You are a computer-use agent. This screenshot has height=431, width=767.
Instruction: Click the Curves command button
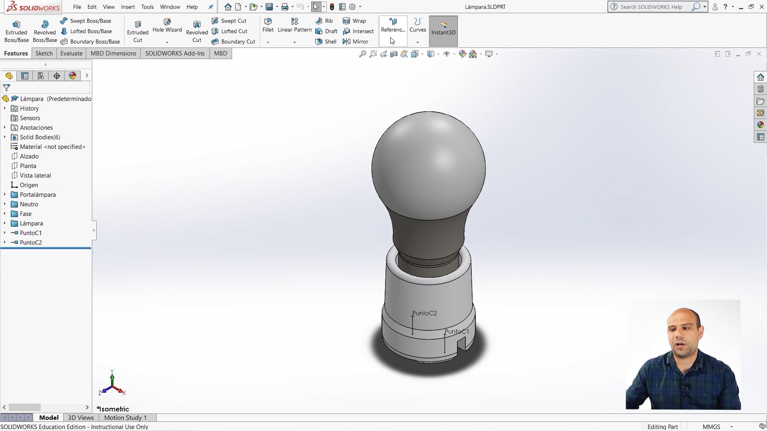tap(417, 26)
